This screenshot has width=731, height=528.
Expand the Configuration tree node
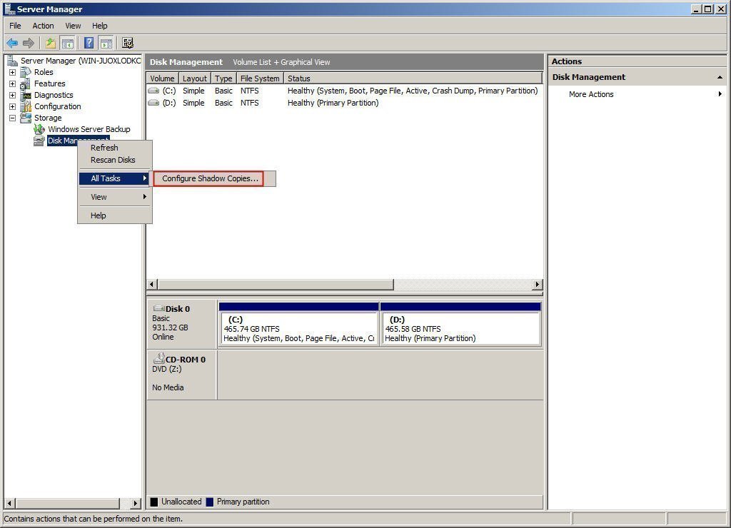coord(13,107)
